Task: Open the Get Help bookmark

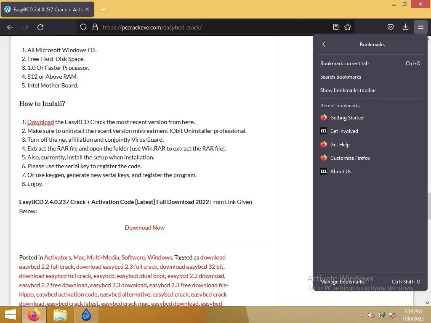Action: tap(370, 145)
